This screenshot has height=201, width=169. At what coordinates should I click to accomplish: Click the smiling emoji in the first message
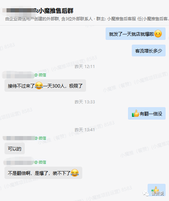[158, 34]
